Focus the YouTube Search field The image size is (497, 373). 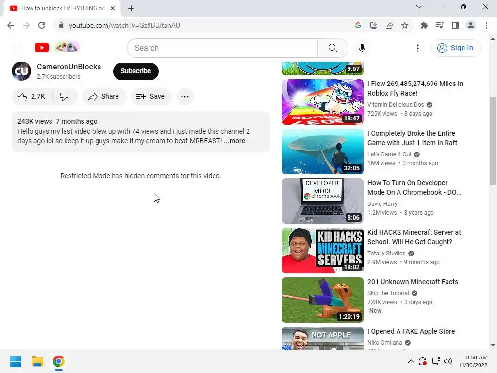[222, 48]
